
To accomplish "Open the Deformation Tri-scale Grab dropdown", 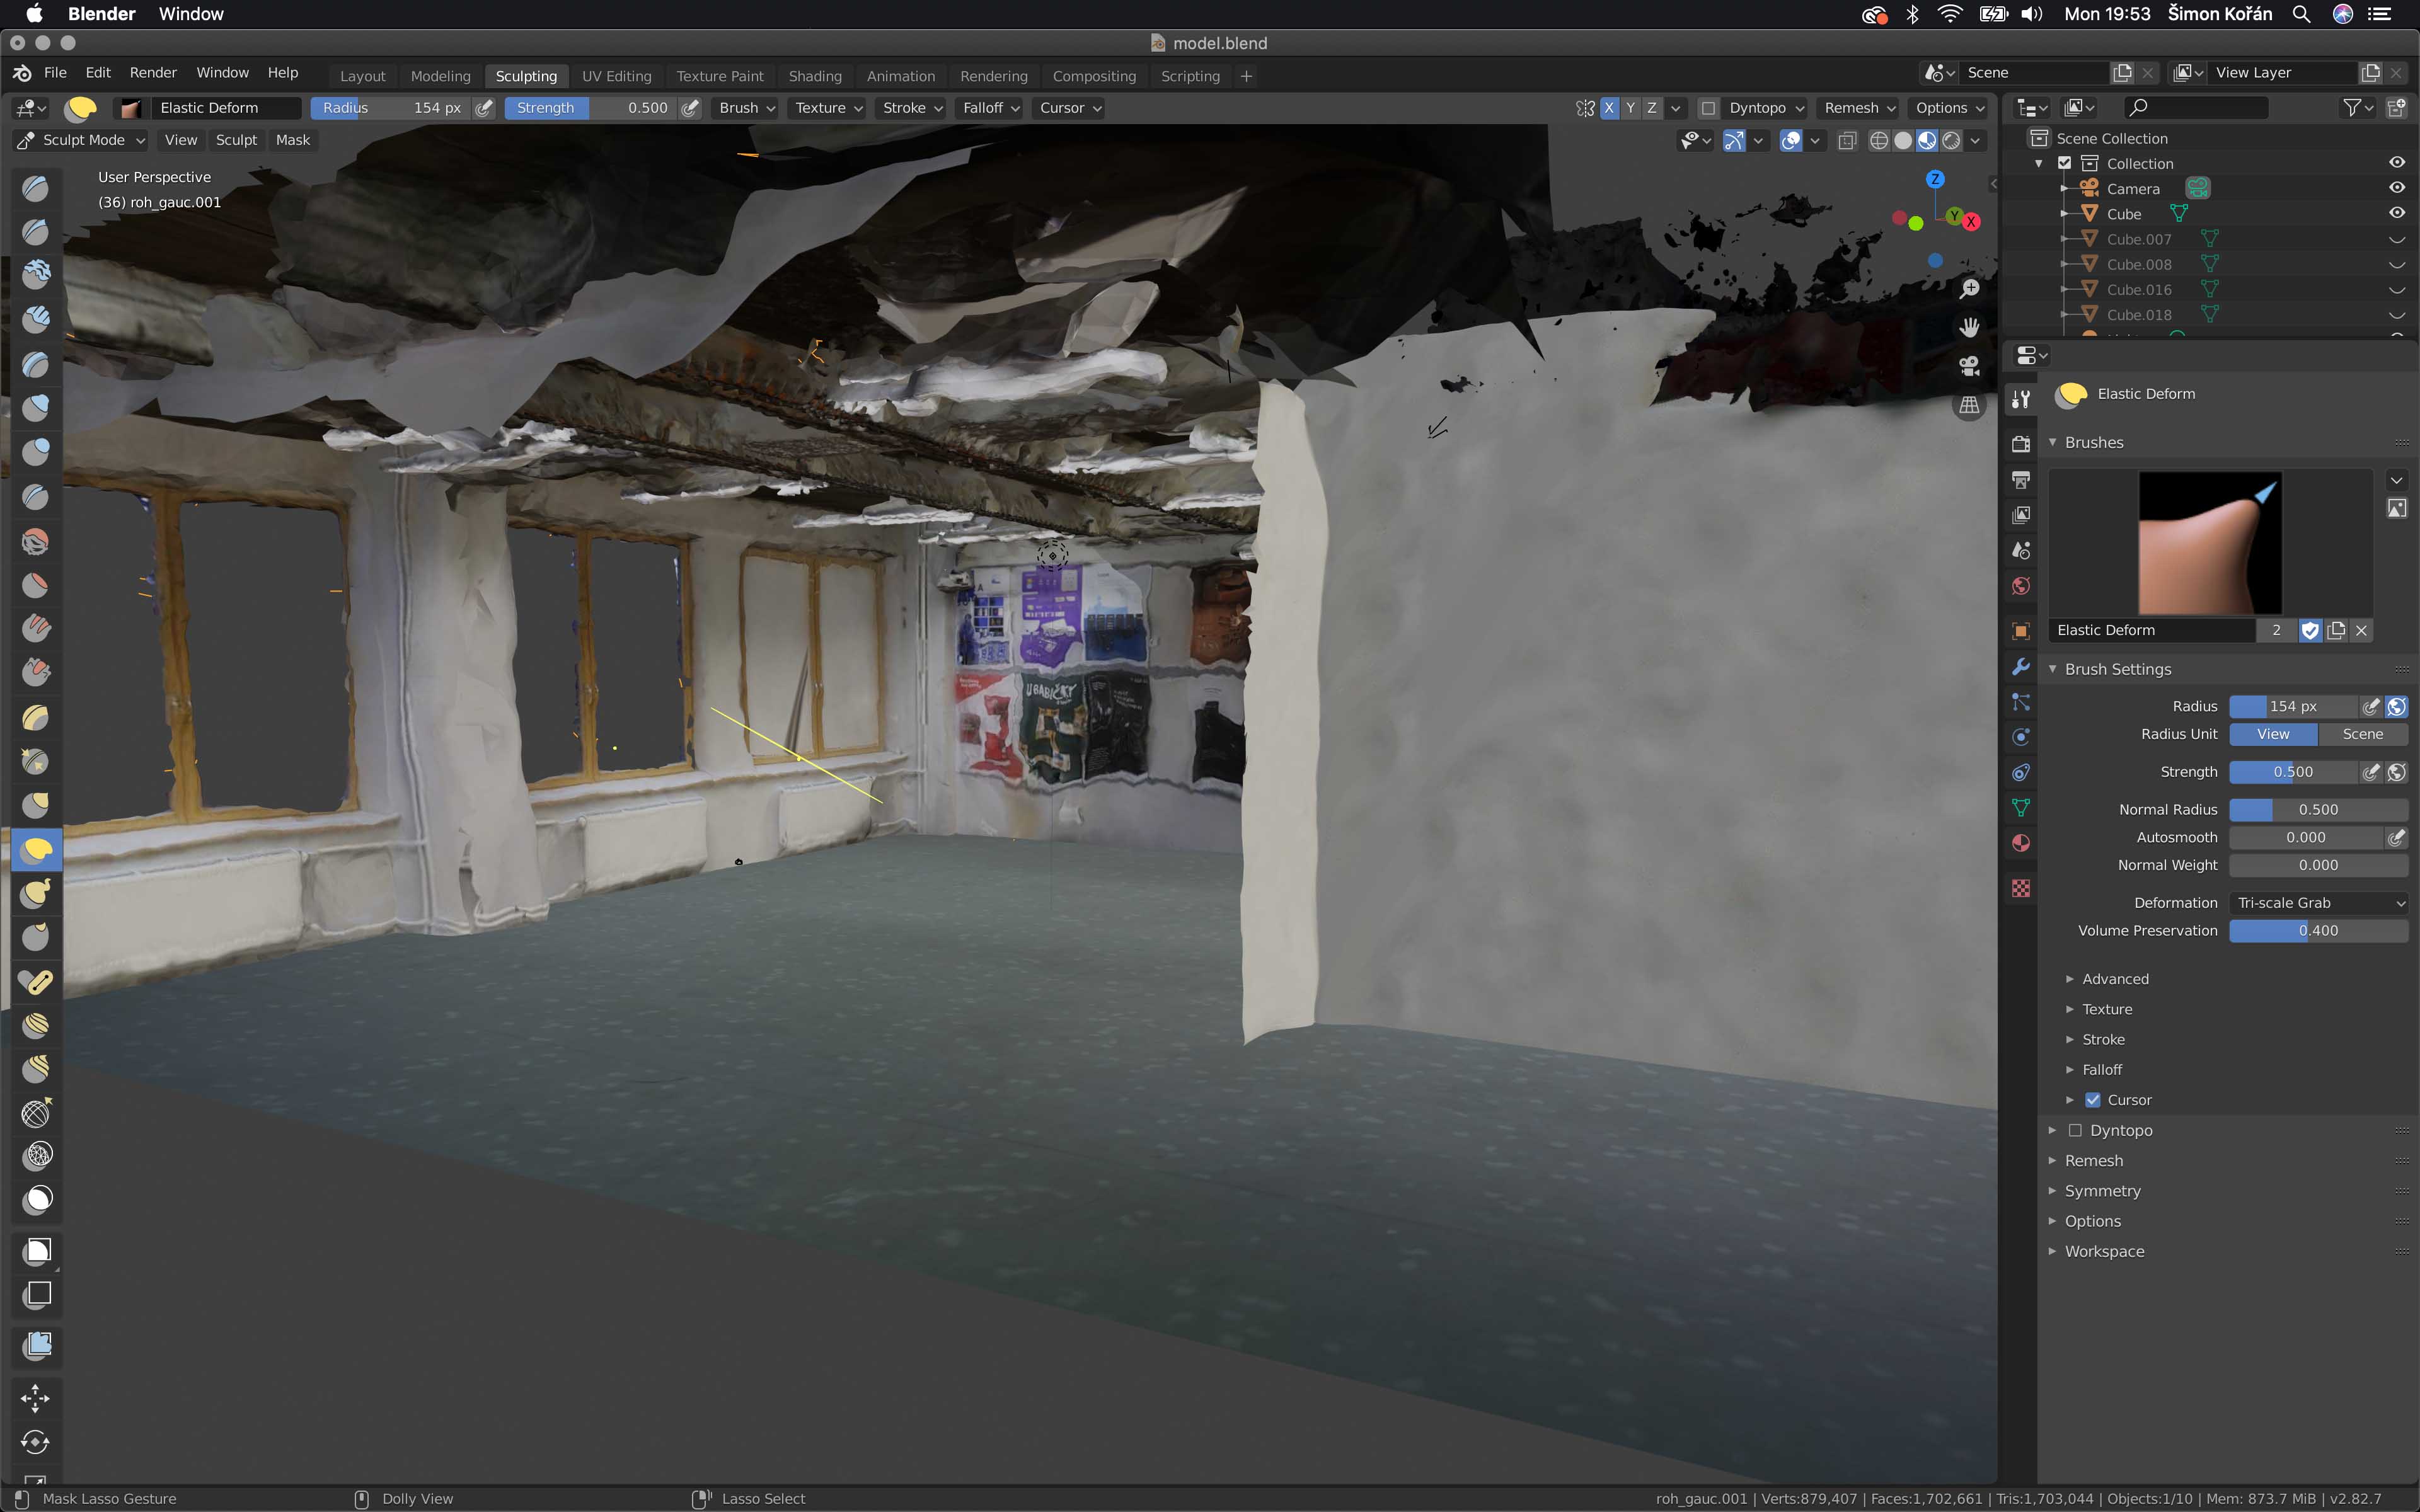I will (2318, 902).
